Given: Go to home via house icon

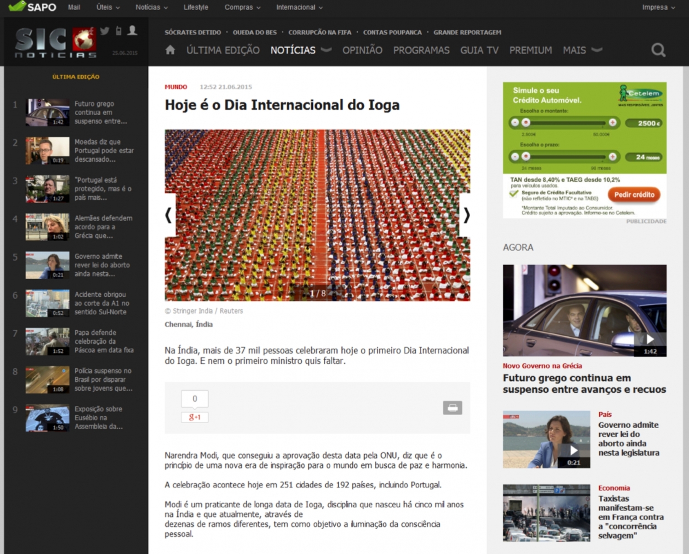Looking at the screenshot, I should 170,50.
